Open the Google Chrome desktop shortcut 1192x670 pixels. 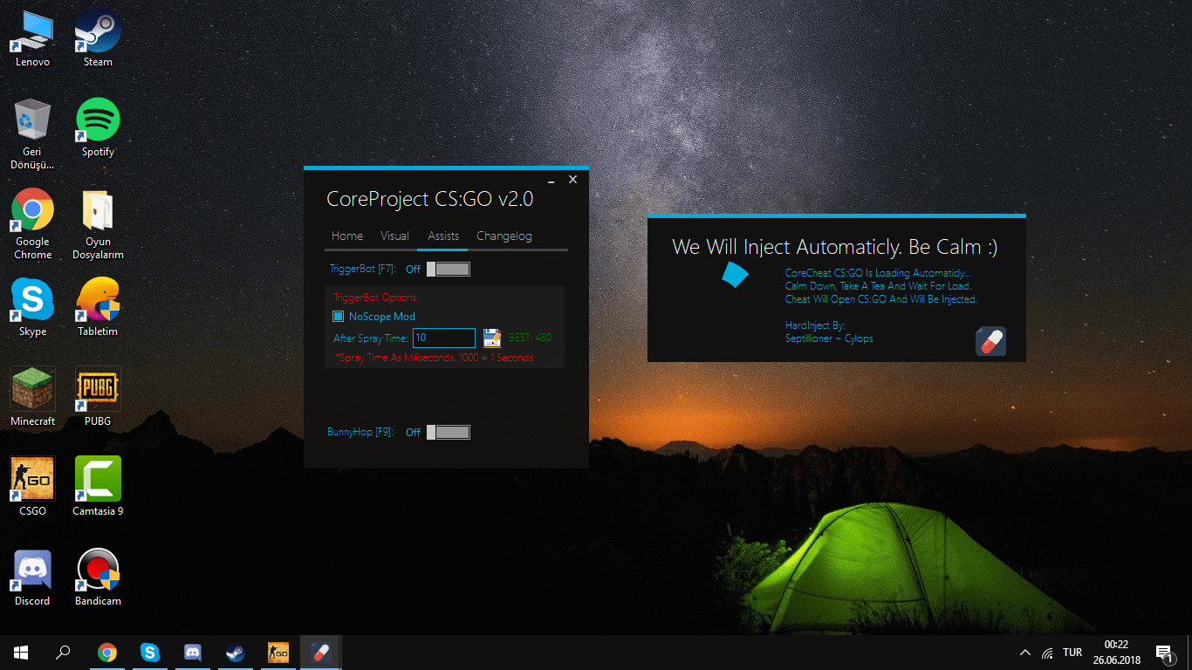(x=32, y=224)
